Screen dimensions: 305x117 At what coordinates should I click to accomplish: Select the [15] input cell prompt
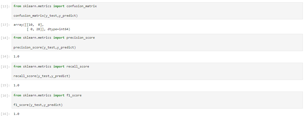(5, 67)
